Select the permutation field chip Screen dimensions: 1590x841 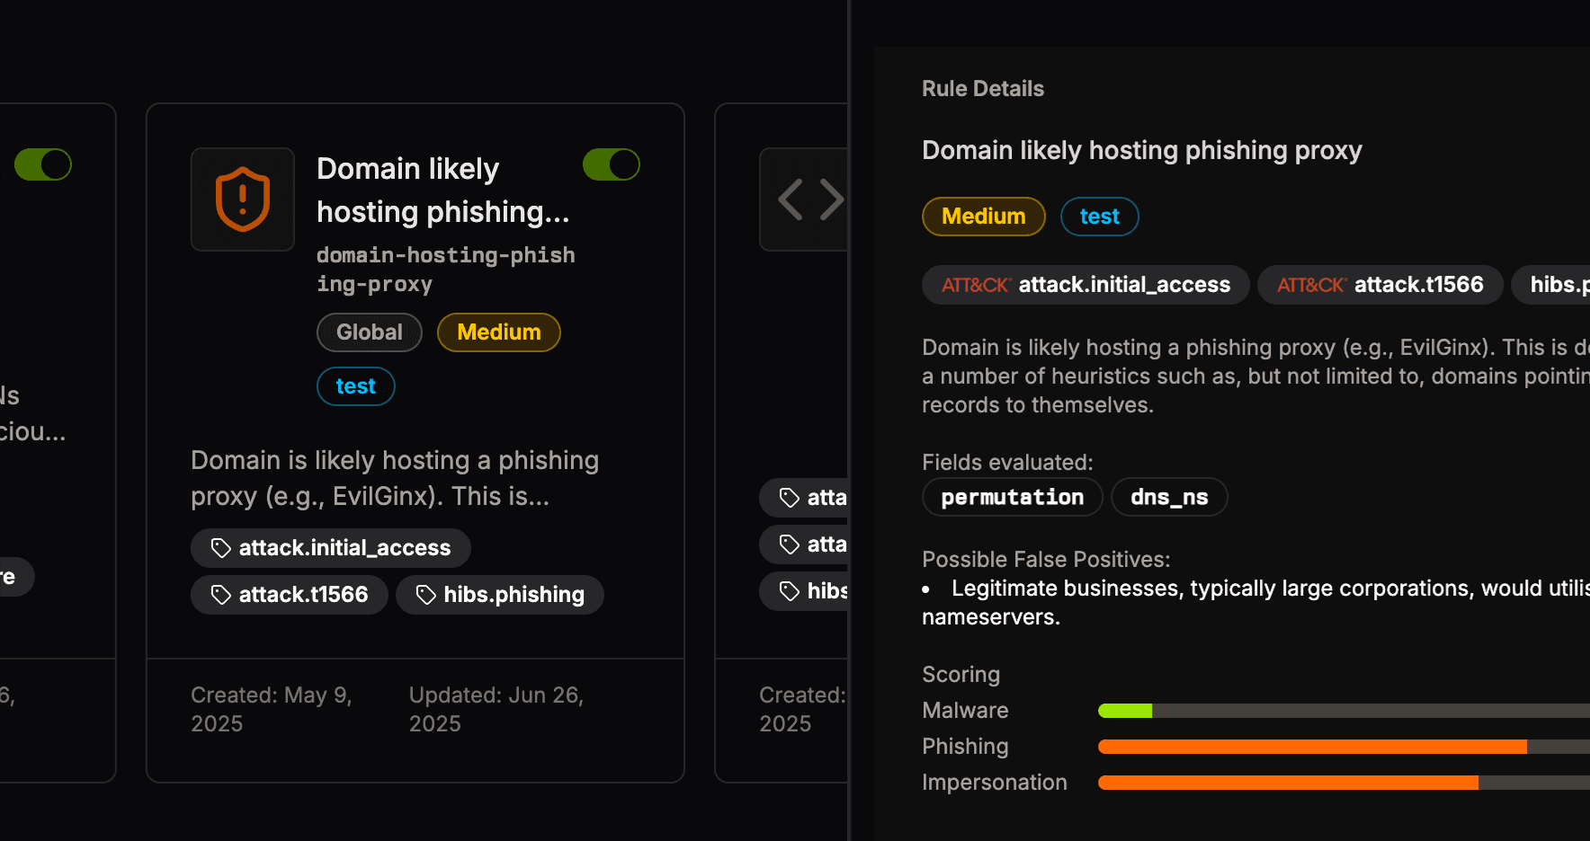[1012, 497]
